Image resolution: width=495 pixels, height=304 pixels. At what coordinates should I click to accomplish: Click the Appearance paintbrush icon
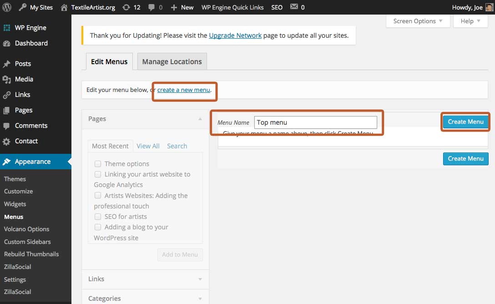click(x=7, y=162)
